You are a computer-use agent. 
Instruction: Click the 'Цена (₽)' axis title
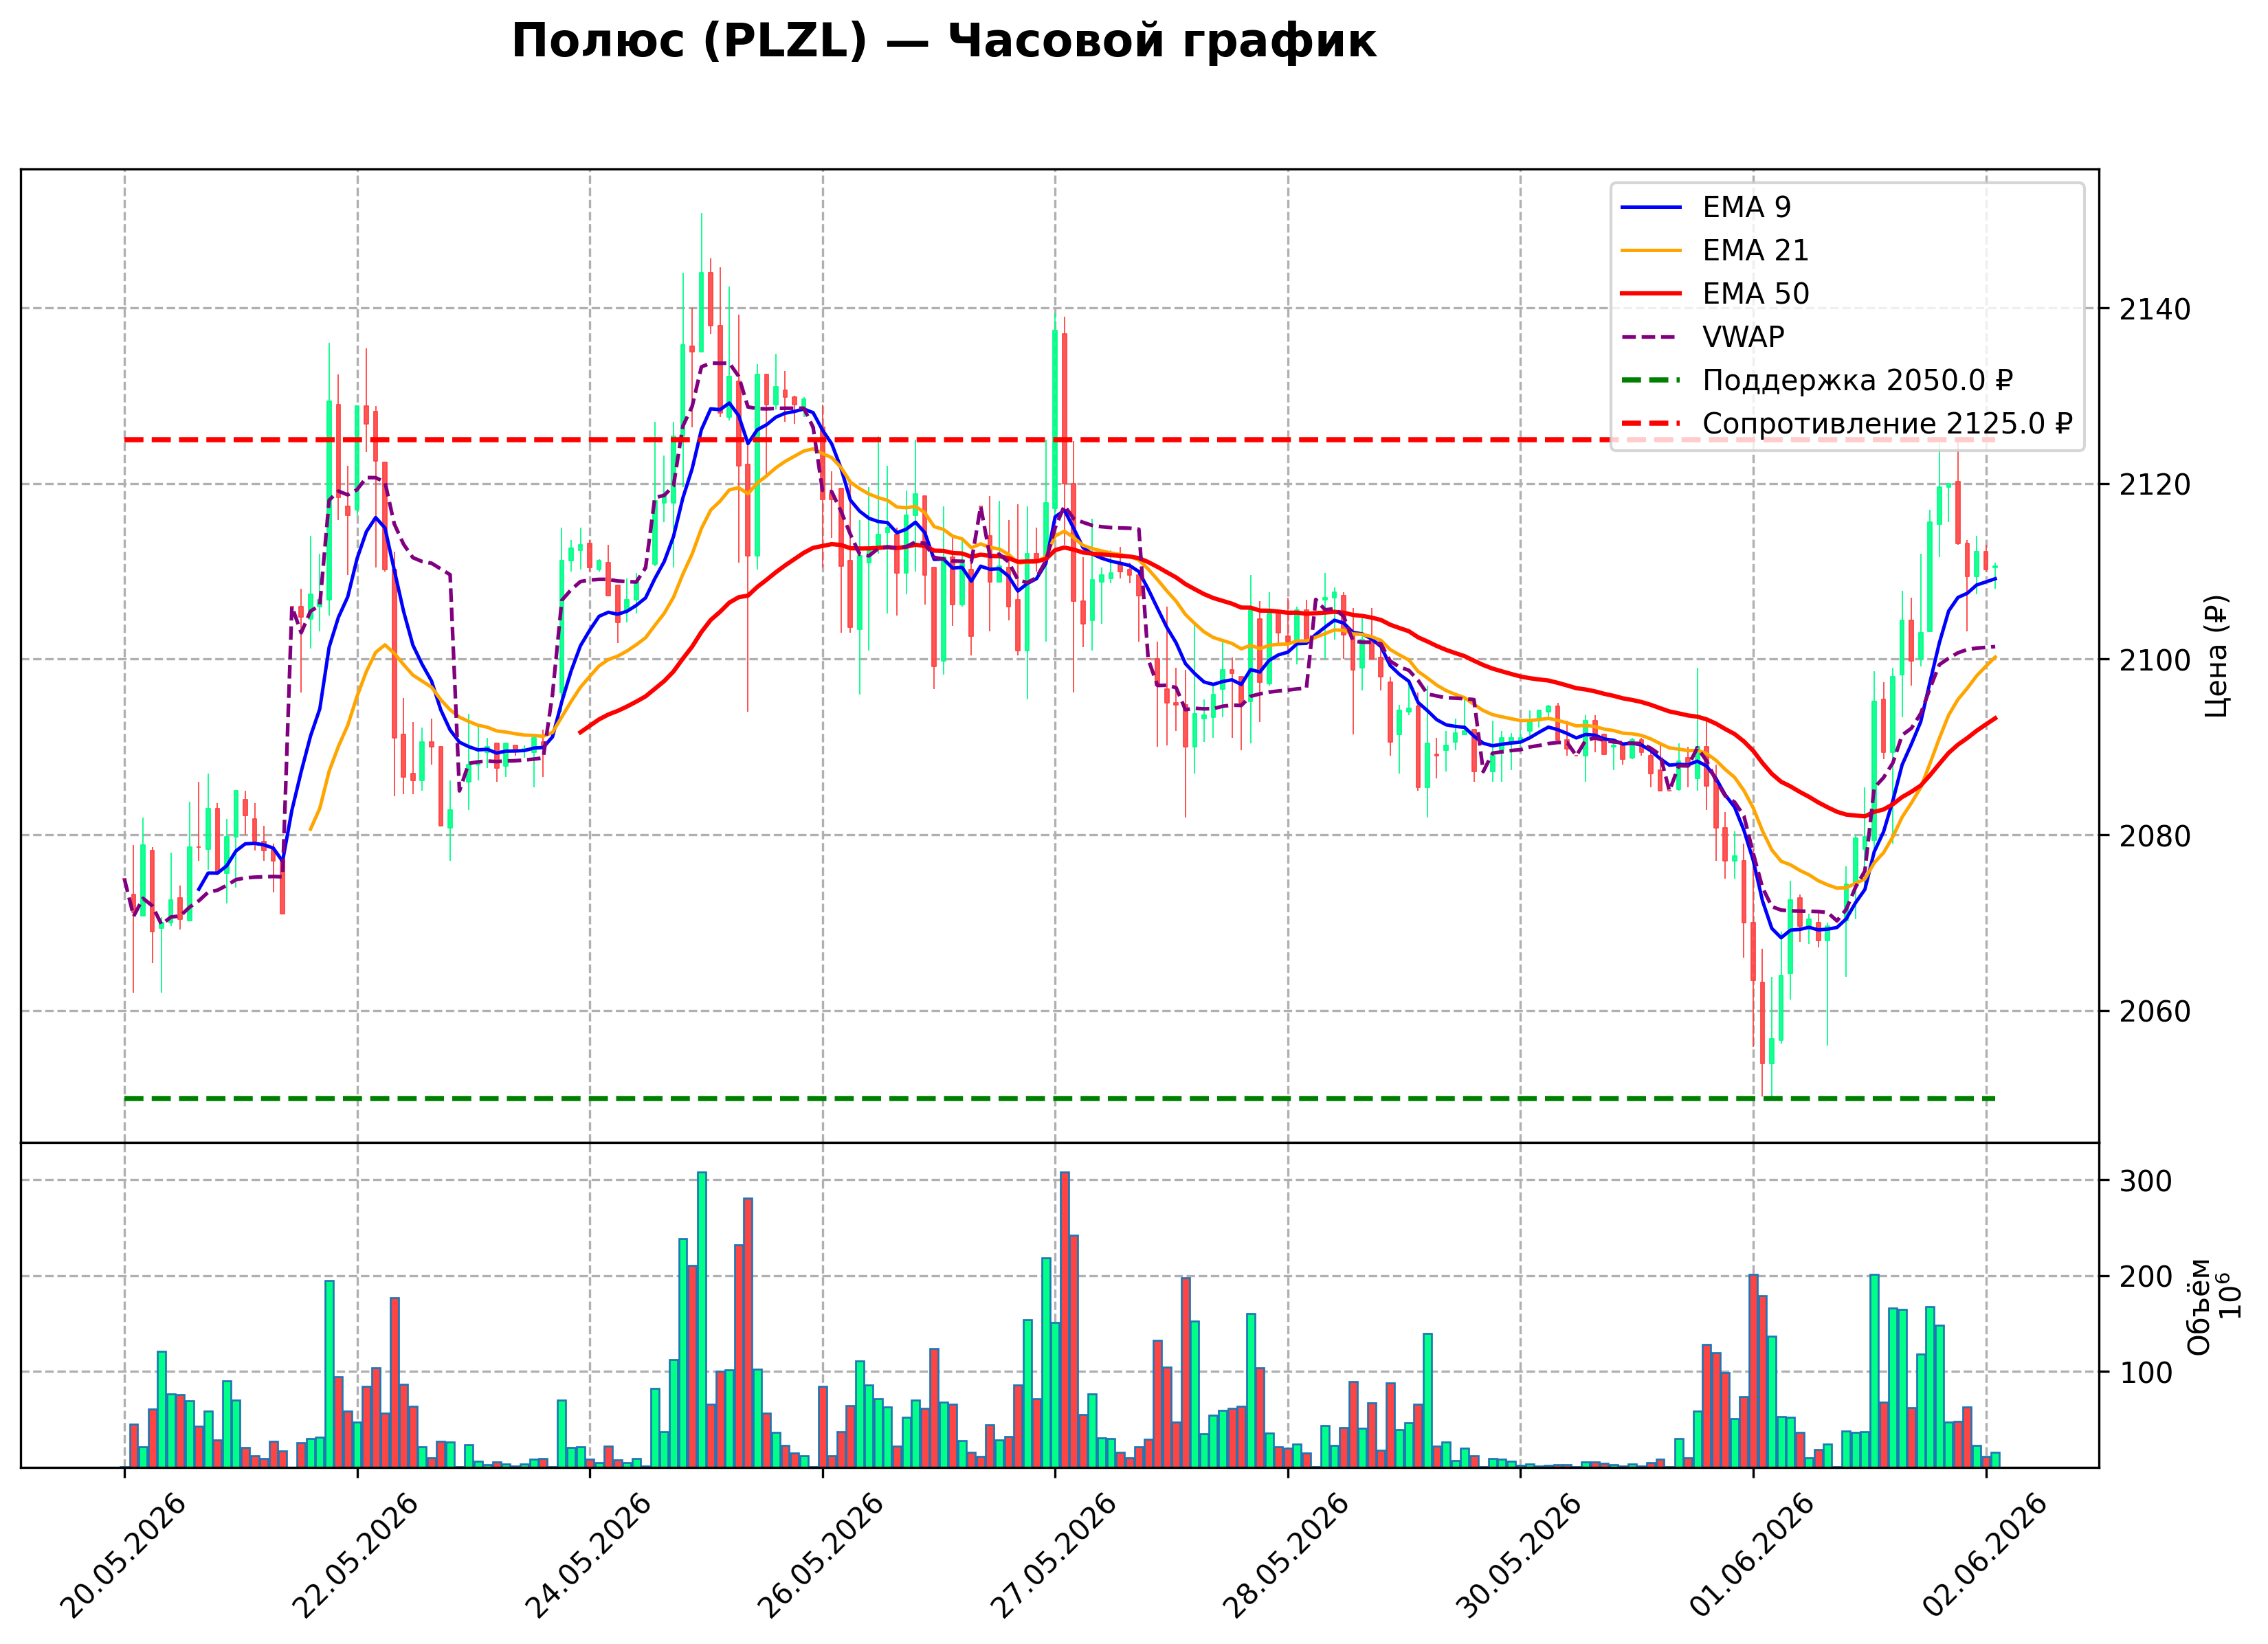pos(2216,655)
